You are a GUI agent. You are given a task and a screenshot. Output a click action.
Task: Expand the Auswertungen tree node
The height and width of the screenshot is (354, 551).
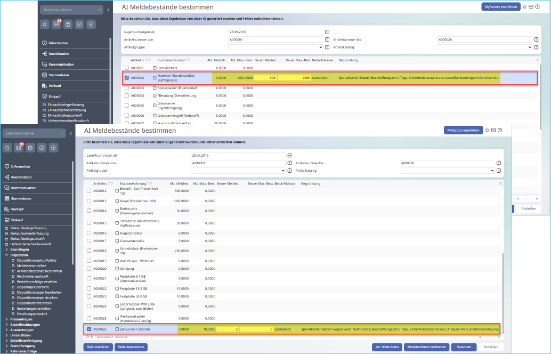coord(7,330)
